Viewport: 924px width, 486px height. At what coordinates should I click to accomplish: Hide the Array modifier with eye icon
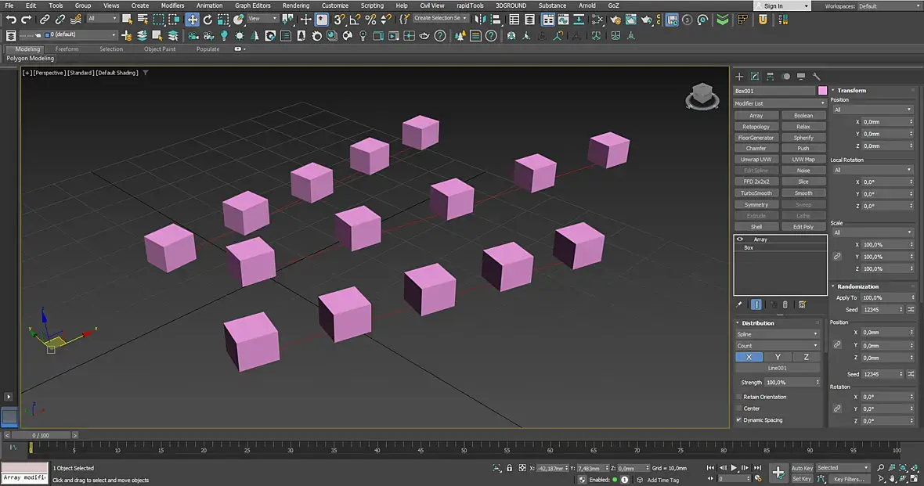point(740,239)
